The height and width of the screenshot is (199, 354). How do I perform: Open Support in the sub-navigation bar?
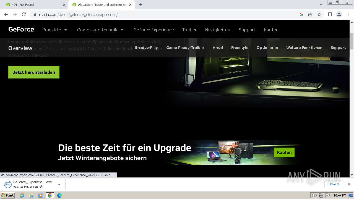pos(338,48)
